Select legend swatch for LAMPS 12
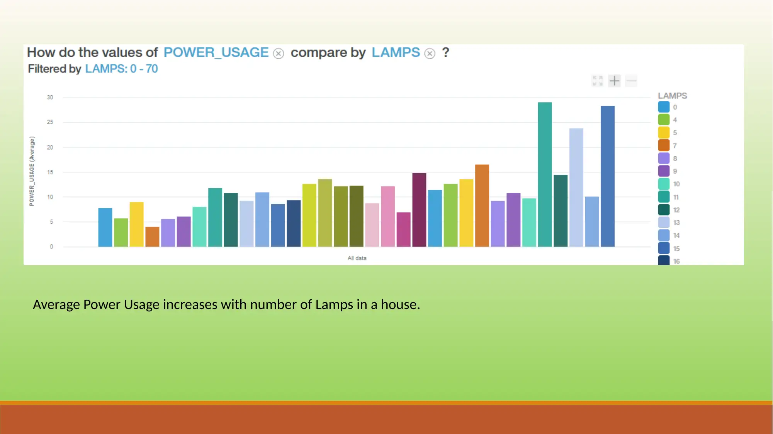The height and width of the screenshot is (434, 773). point(664,209)
